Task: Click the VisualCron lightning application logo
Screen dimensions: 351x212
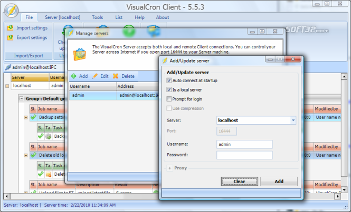Action: 11,11
